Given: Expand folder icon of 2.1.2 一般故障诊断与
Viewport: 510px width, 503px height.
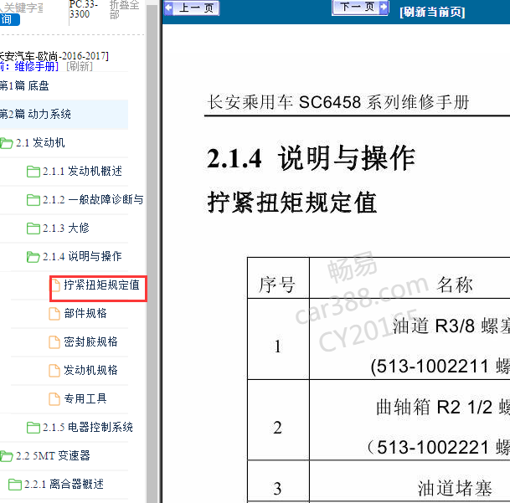Looking at the screenshot, I should (x=33, y=200).
